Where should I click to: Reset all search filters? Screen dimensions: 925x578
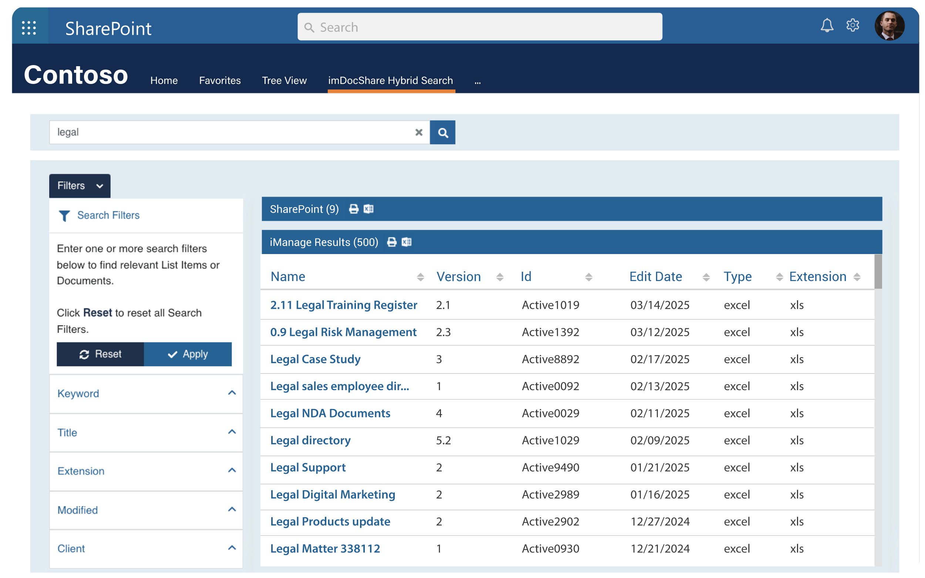pos(100,354)
